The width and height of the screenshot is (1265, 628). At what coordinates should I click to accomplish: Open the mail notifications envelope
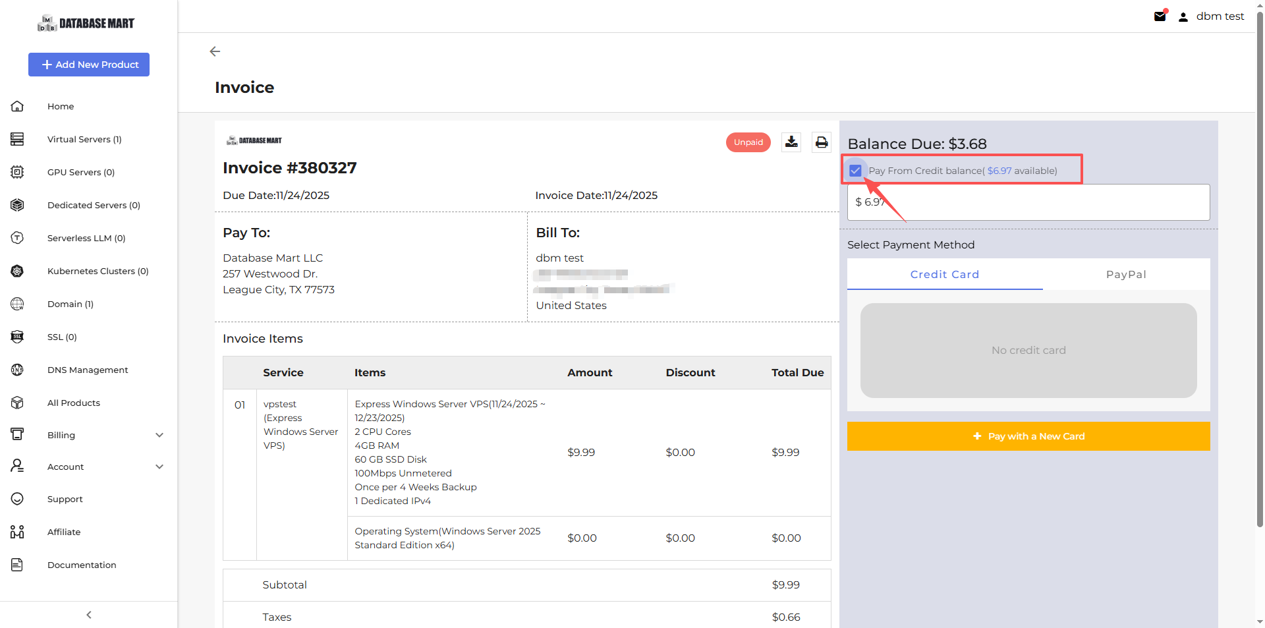click(x=1160, y=16)
